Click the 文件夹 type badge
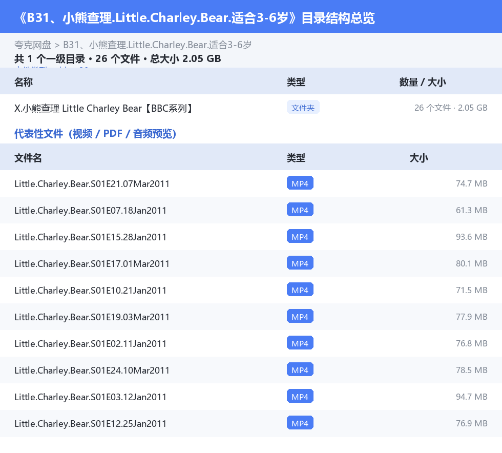 click(303, 108)
